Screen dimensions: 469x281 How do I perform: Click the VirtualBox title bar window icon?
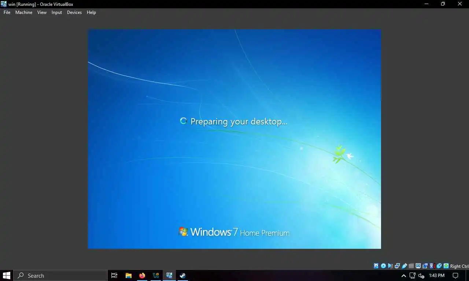(x=4, y=4)
